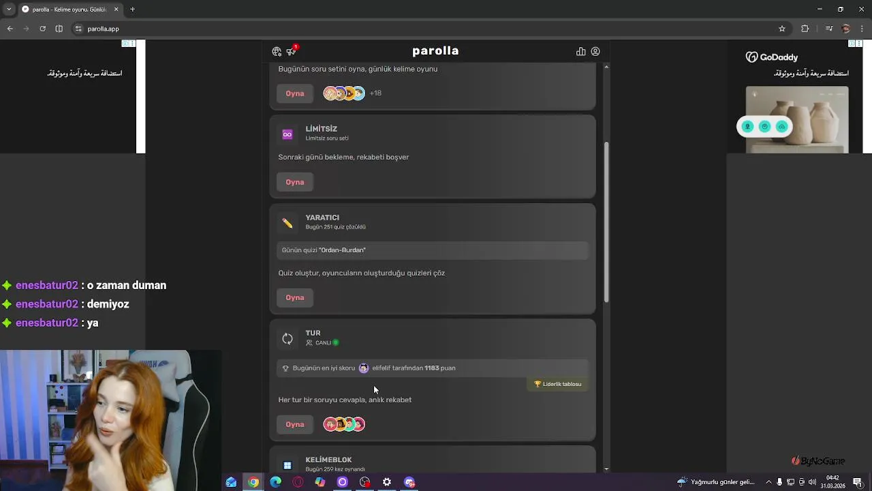Viewport: 872px width, 491px height.
Task: Click the Limitsiz infinity mode icon
Action: (287, 134)
